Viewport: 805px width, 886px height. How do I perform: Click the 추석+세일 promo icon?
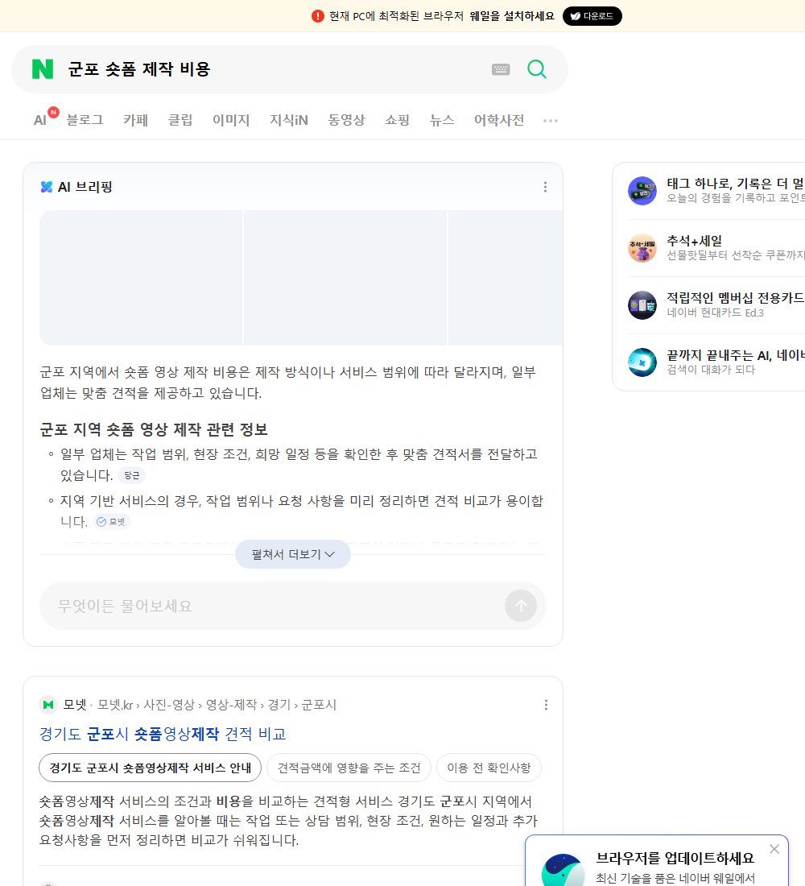tap(642, 248)
